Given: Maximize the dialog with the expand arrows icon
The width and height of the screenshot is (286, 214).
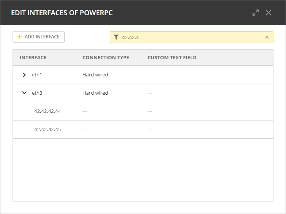Looking at the screenshot, I should click(x=256, y=13).
